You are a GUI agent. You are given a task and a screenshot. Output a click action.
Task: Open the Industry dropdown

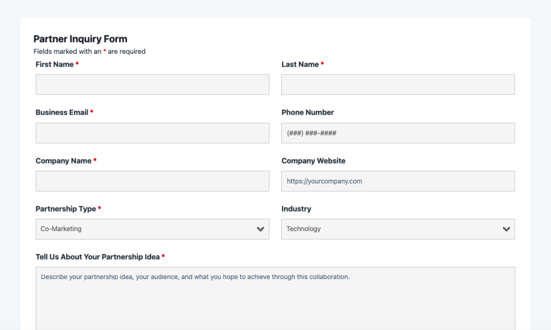click(x=398, y=229)
